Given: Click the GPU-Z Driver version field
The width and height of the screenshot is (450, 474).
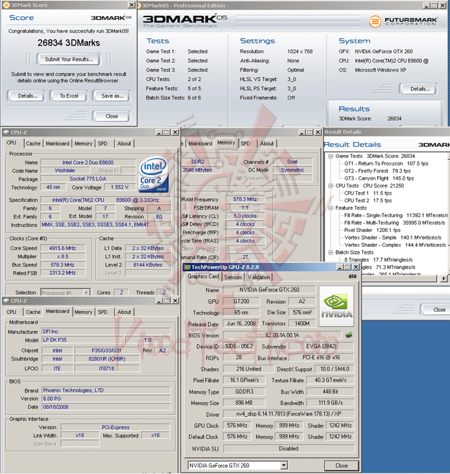Looking at the screenshot, I should click(288, 414).
